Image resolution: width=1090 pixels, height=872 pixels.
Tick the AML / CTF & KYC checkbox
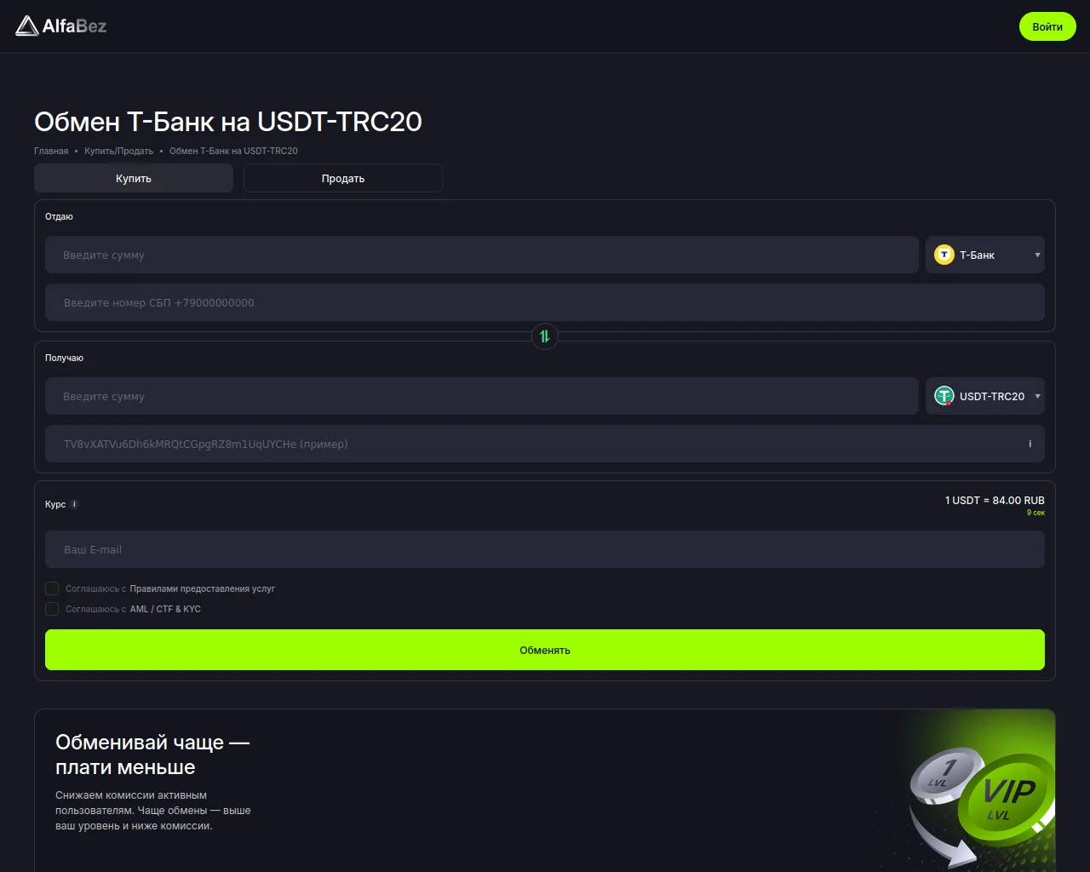(x=52, y=609)
